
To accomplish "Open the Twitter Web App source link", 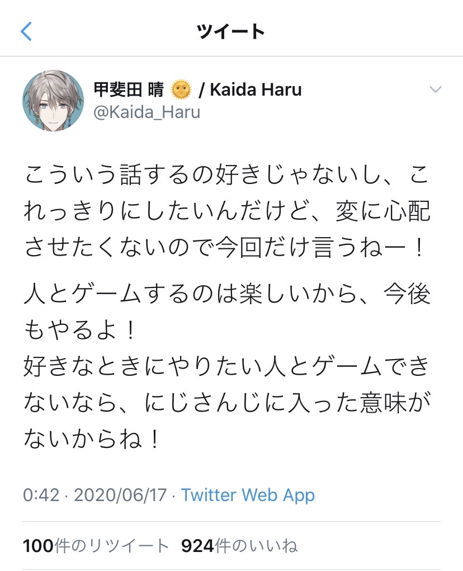I will (x=248, y=496).
